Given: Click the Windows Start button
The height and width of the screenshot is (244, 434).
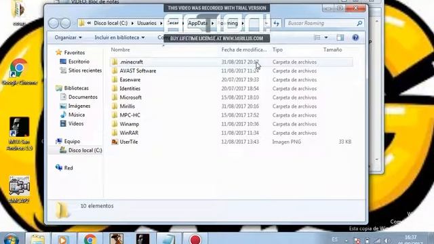Looking at the screenshot, I should [12, 239].
